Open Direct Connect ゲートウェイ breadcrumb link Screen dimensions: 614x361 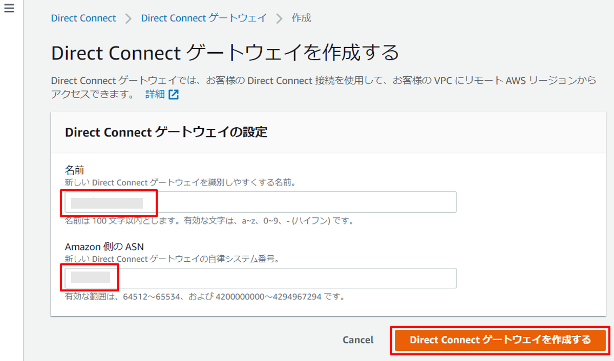coord(204,18)
